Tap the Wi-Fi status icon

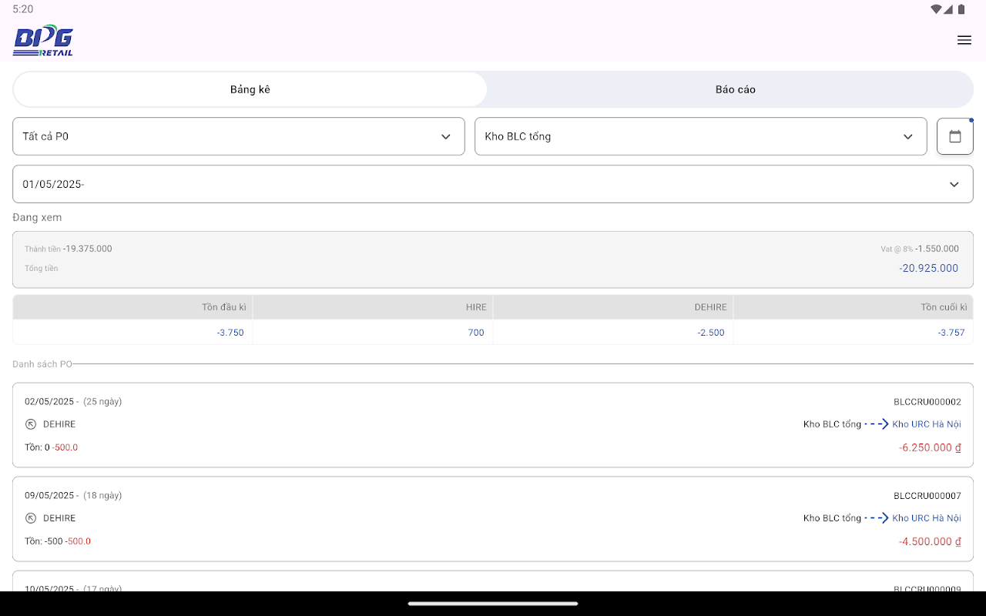[936, 9]
